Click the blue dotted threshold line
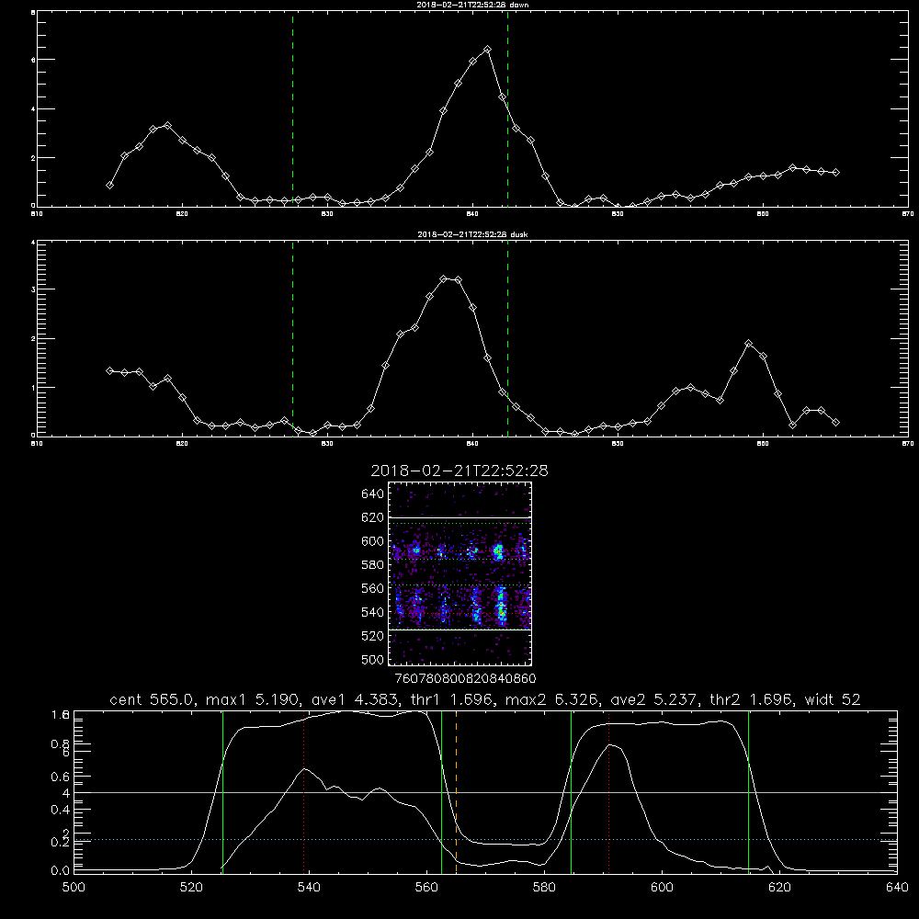 (485, 840)
